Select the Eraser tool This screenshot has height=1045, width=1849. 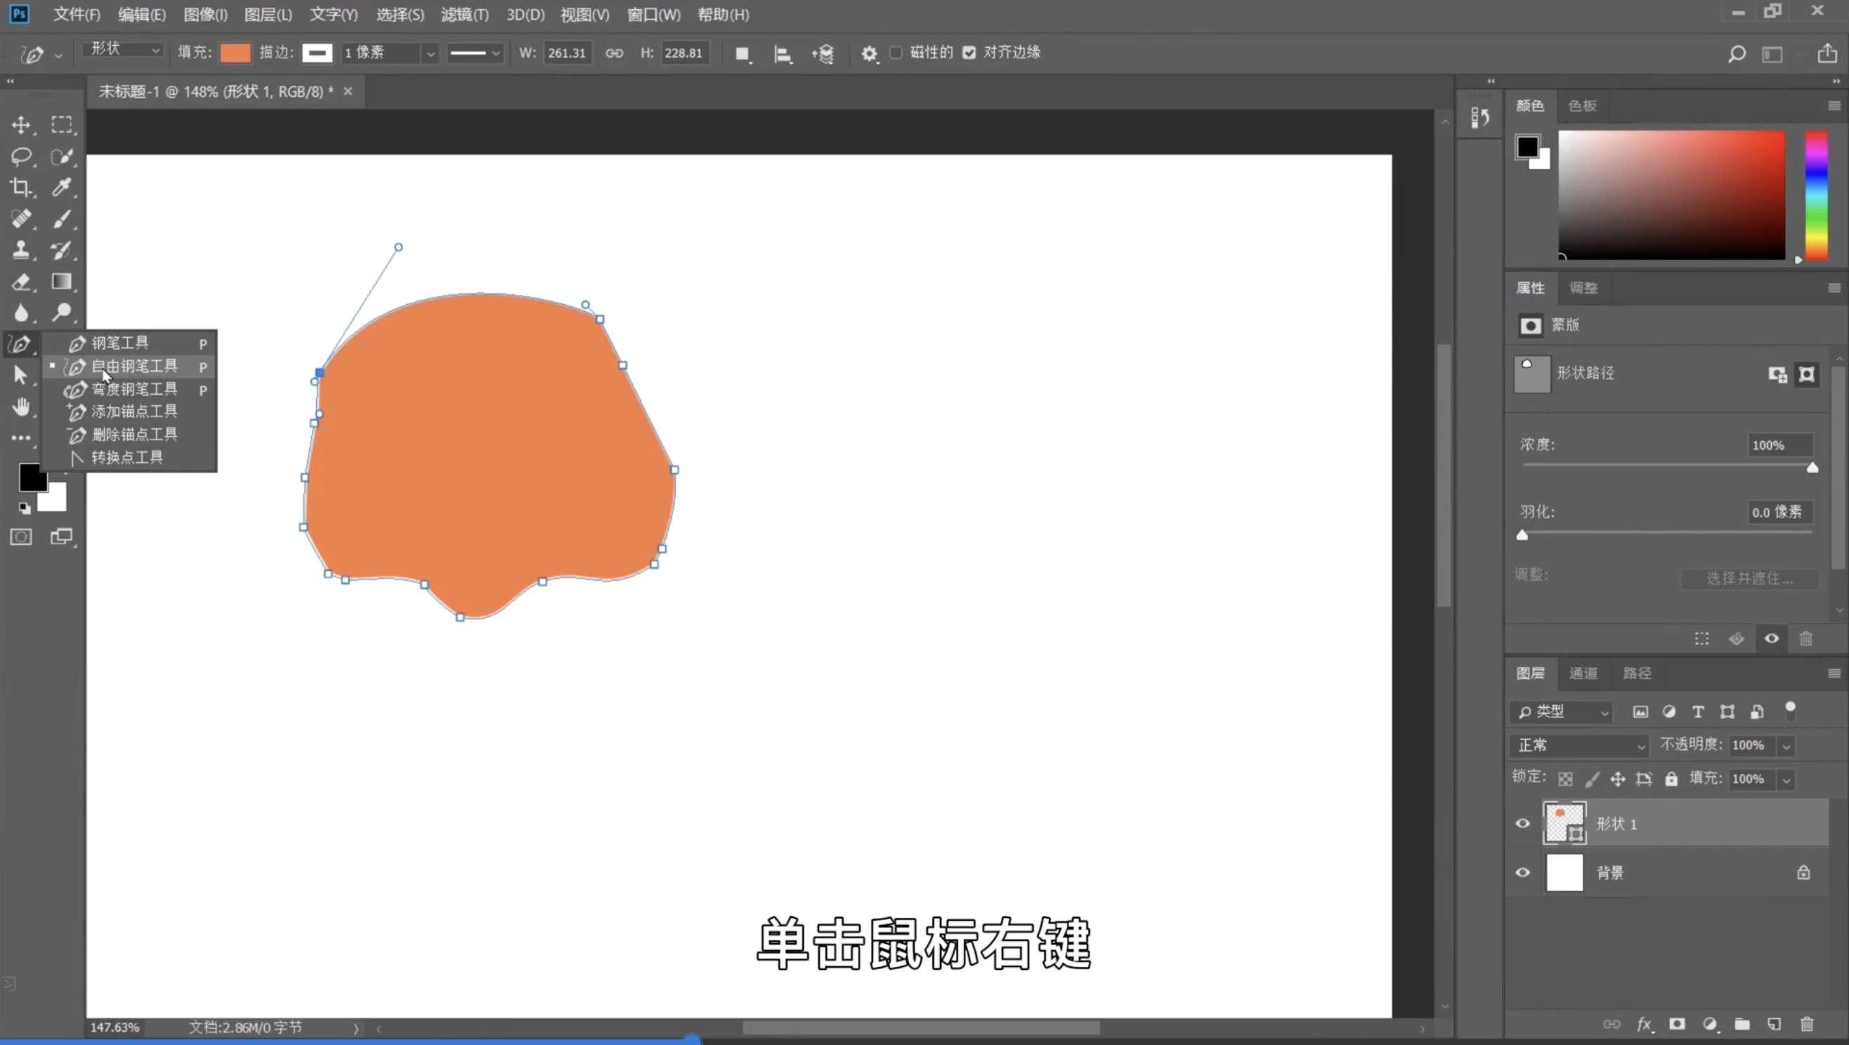(21, 282)
